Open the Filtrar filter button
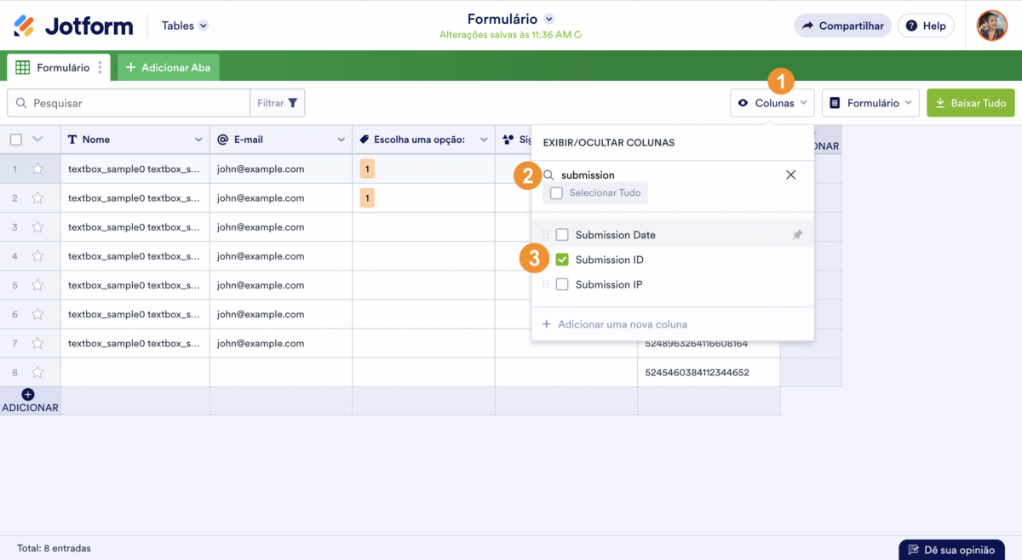This screenshot has width=1022, height=560. [x=278, y=103]
